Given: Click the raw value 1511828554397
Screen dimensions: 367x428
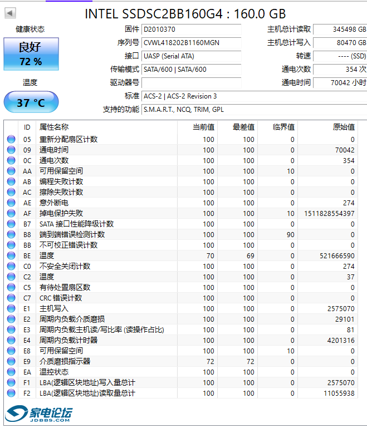Looking at the screenshot, I should coord(329,214).
